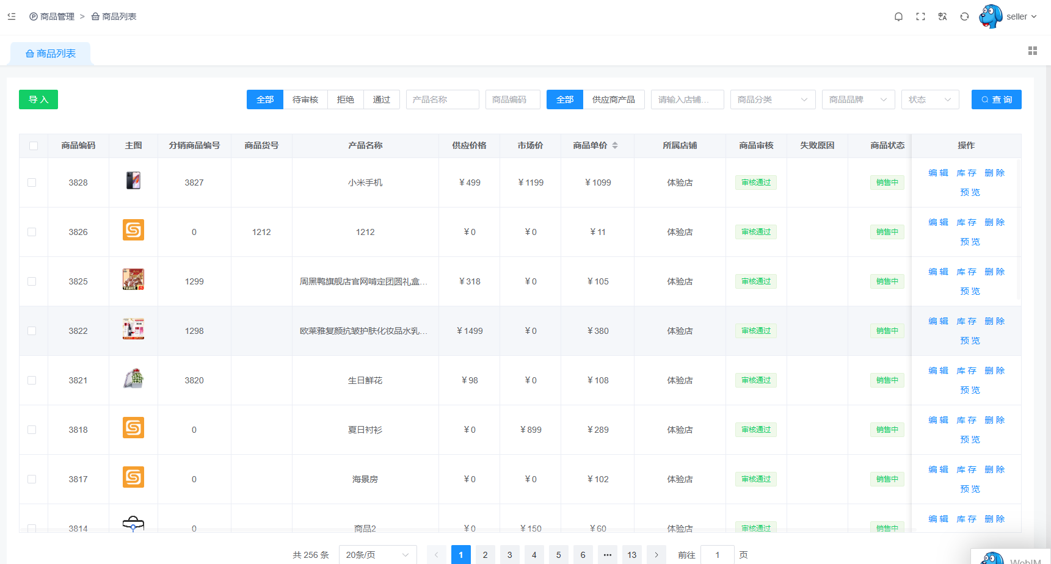Click the 产品名称 input field

(x=442, y=99)
